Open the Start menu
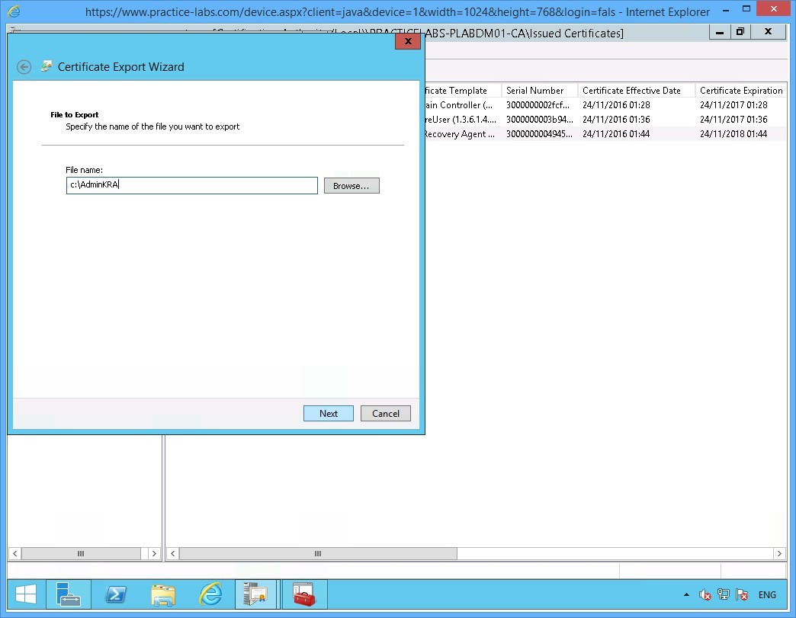The width and height of the screenshot is (796, 618). pos(25,594)
